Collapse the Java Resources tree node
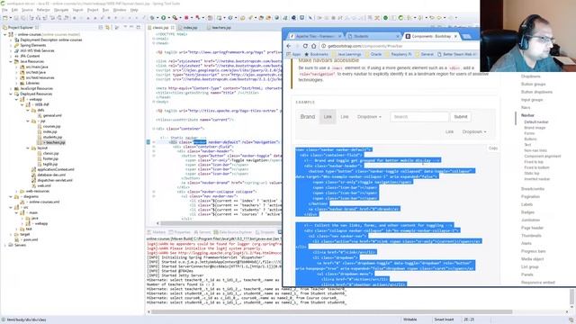Screen dimensions: 576x324 (x=11, y=62)
